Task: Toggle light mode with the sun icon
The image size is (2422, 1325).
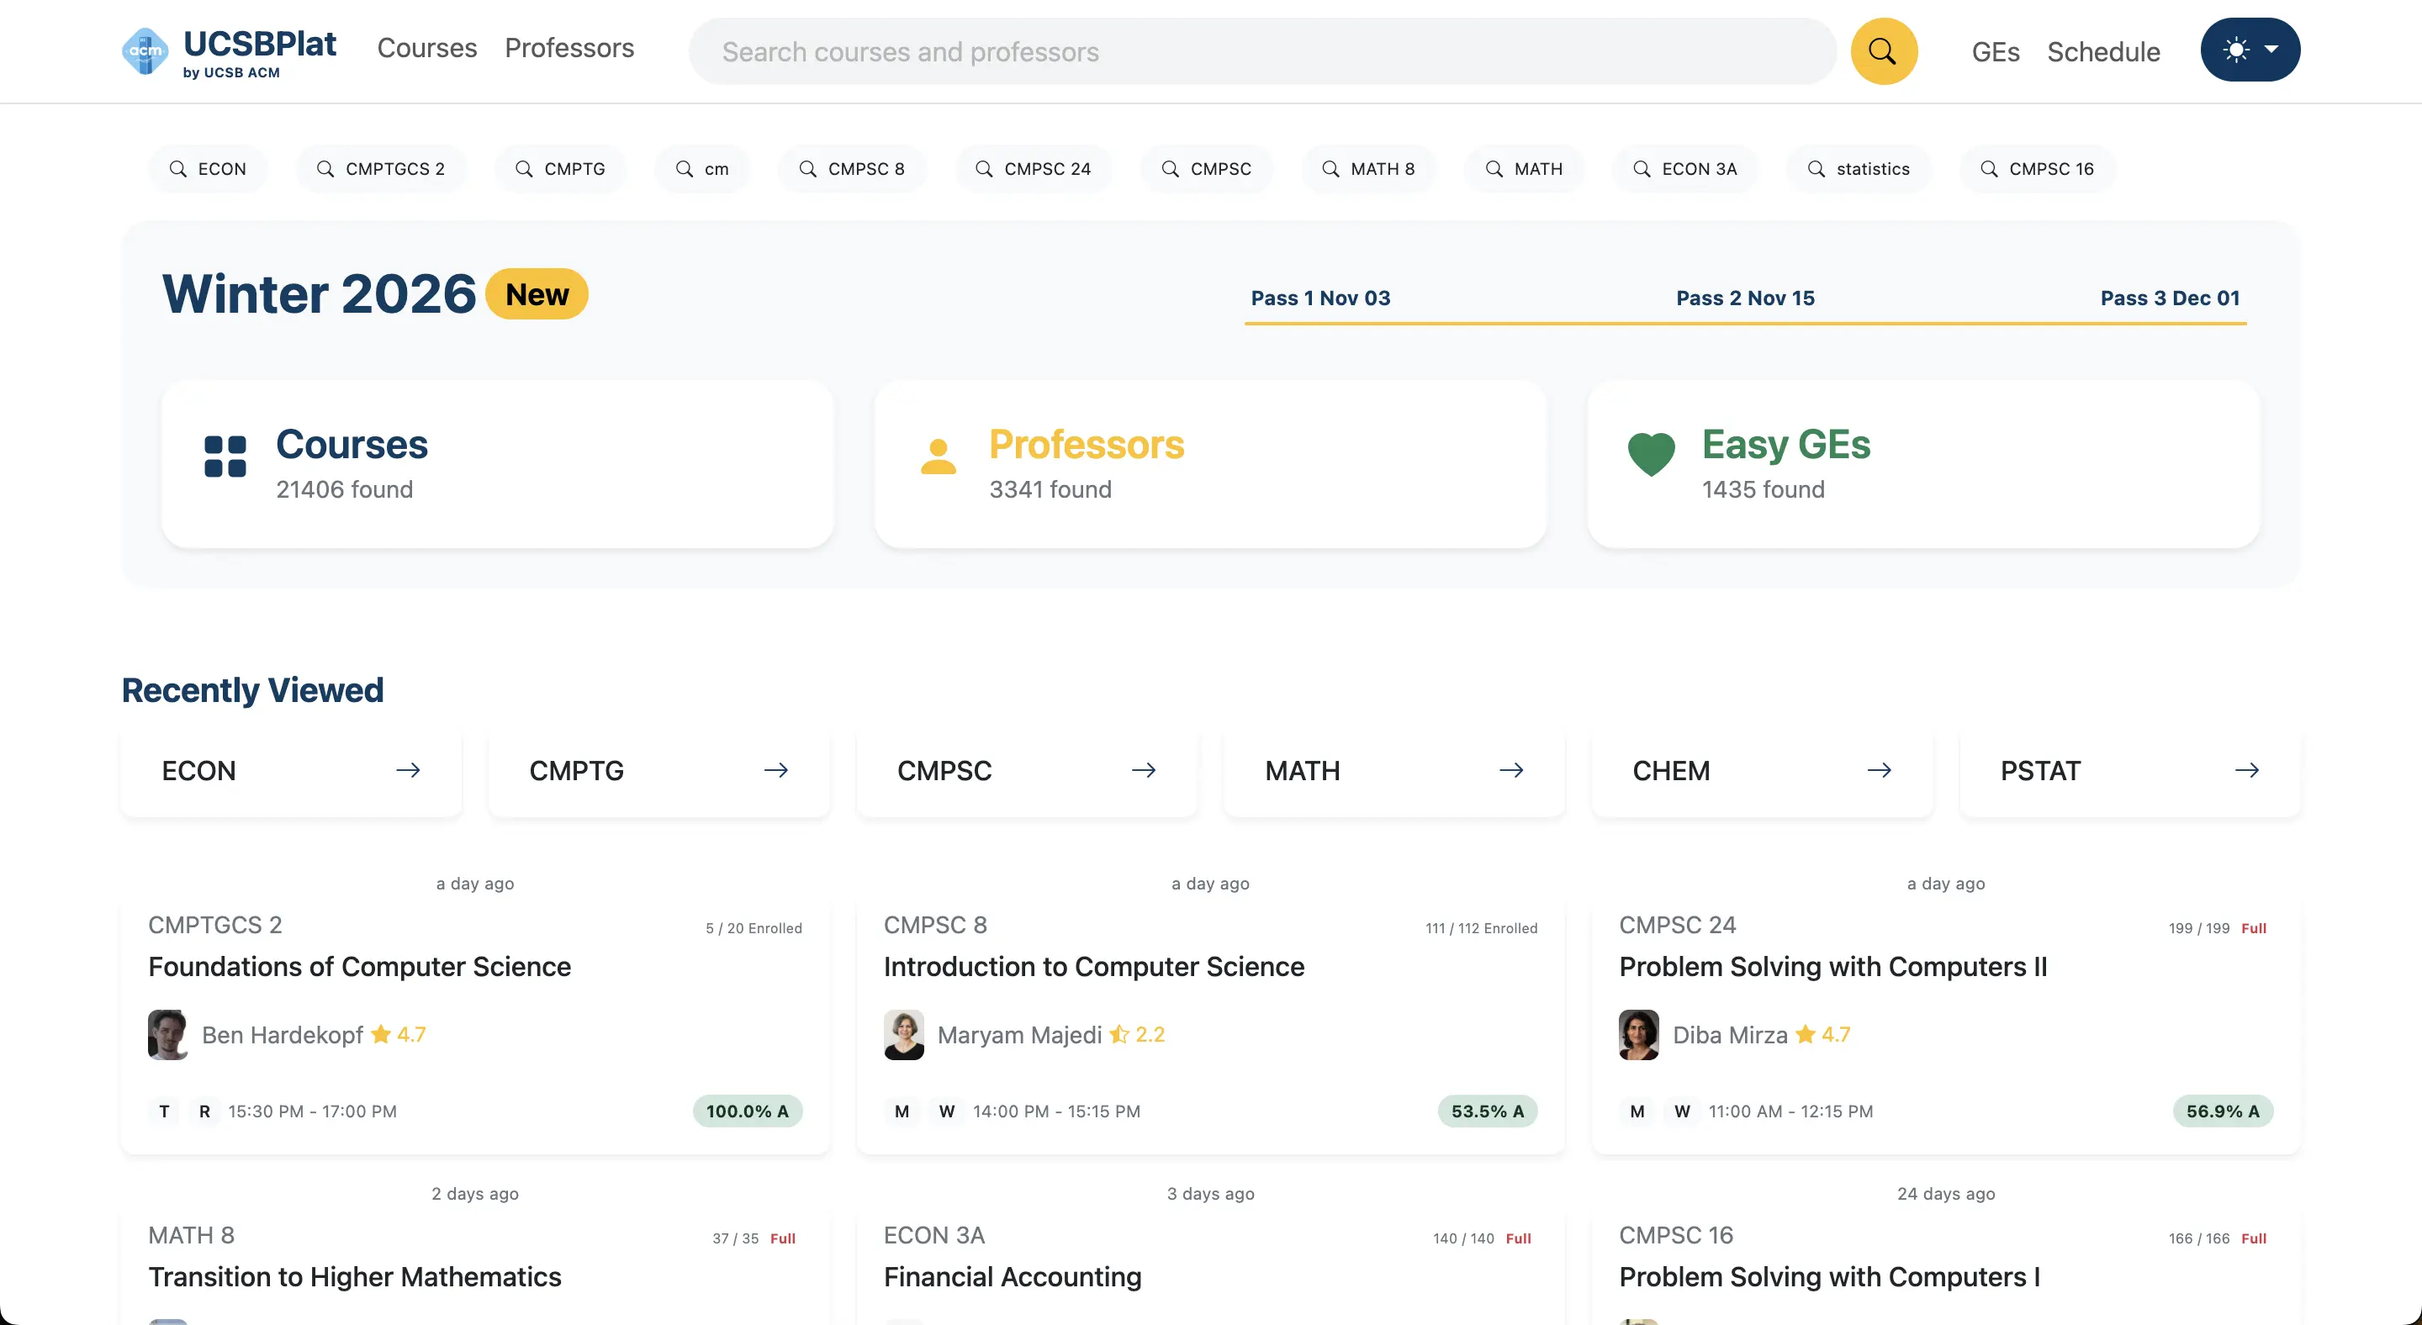Action: coord(2236,49)
